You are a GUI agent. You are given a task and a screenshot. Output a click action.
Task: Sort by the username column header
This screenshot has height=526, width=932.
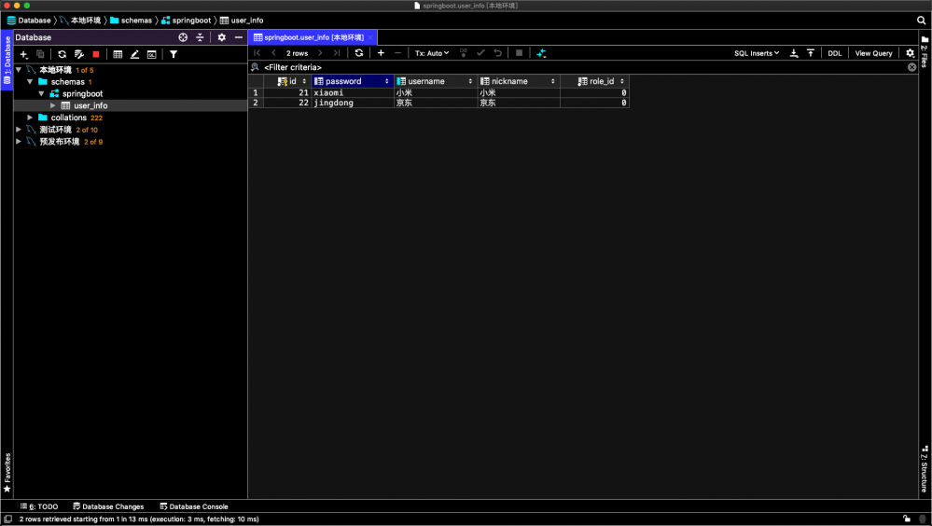(436, 81)
